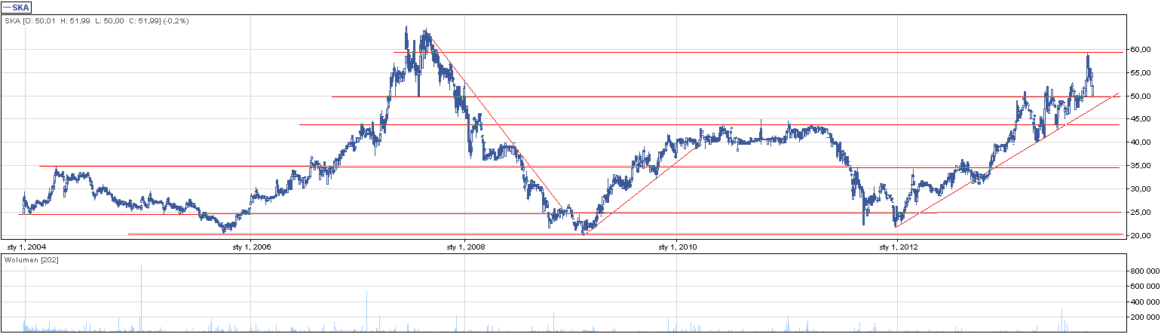The width and height of the screenshot is (1161, 334).
Task: Click the sty 1, 2012 date label
Action: [x=897, y=246]
